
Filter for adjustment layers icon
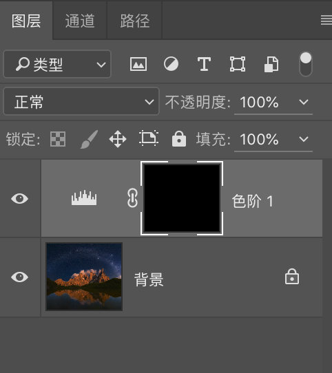pyautogui.click(x=171, y=64)
